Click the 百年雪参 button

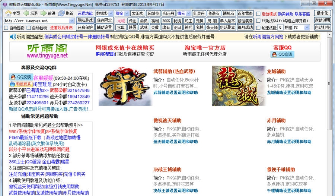pyautogui.click(x=245, y=13)
